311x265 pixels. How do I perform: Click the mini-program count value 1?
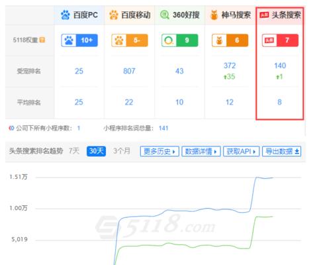(x=79, y=128)
